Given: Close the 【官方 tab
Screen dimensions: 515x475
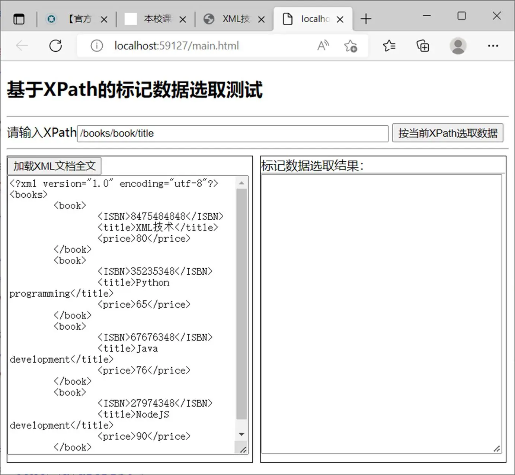Looking at the screenshot, I should (x=104, y=19).
